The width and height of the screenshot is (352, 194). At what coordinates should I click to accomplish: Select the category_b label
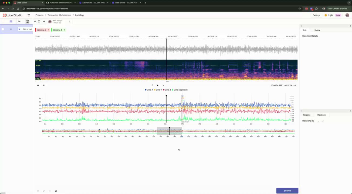(x=59, y=30)
